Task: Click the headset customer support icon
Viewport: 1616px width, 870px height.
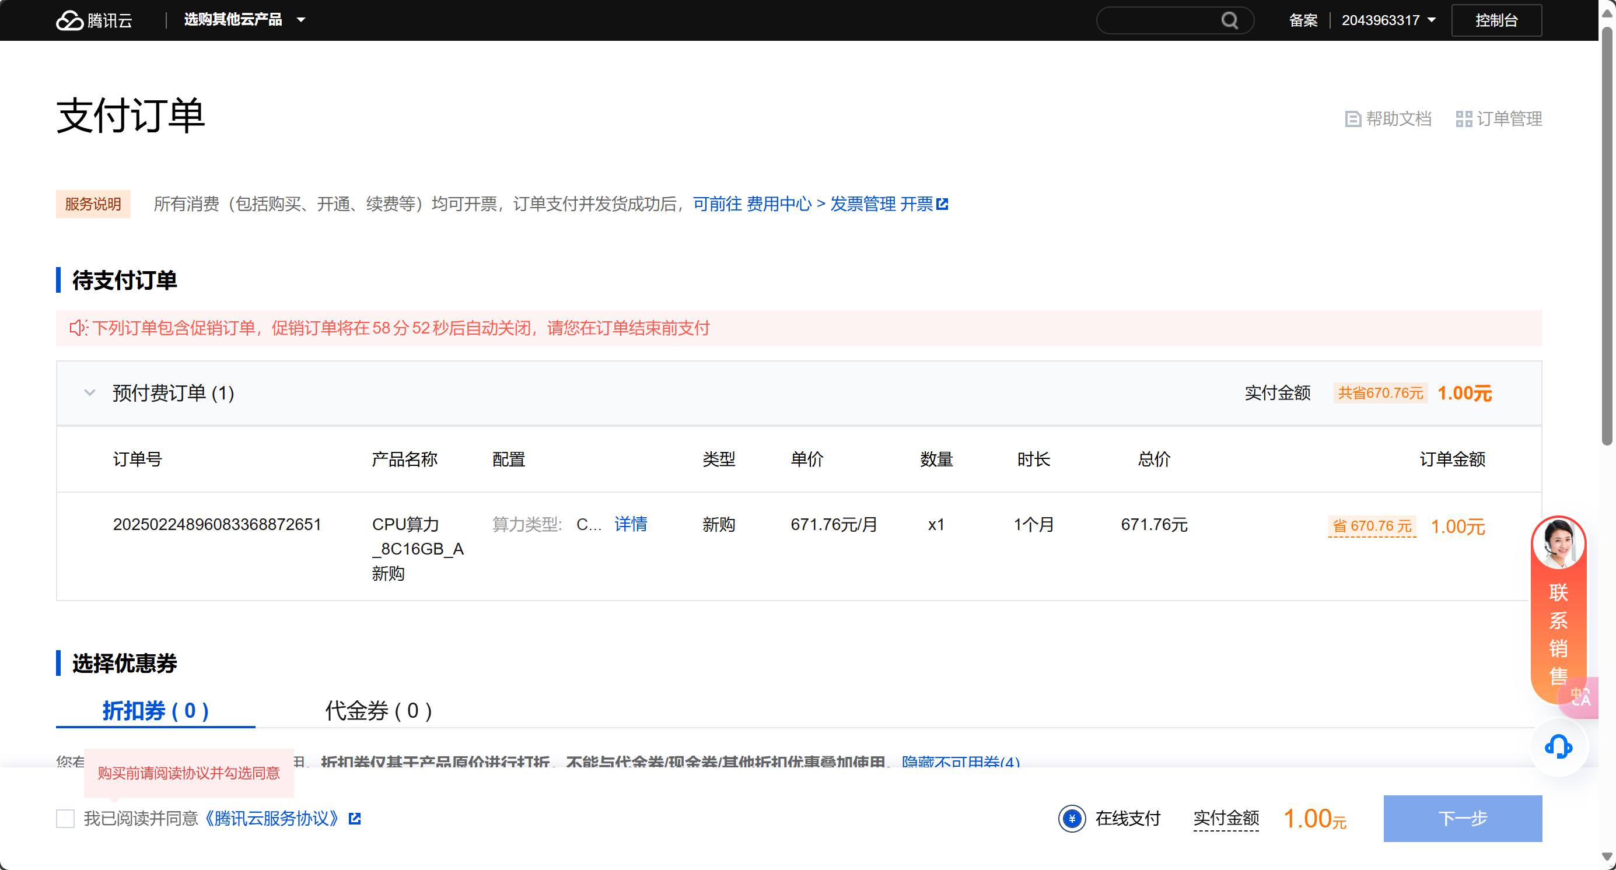Action: 1558,746
